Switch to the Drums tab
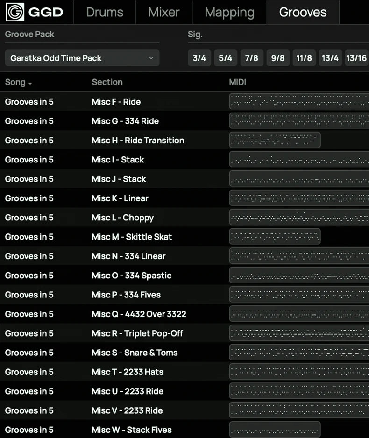Image resolution: width=369 pixels, height=438 pixels. 105,12
